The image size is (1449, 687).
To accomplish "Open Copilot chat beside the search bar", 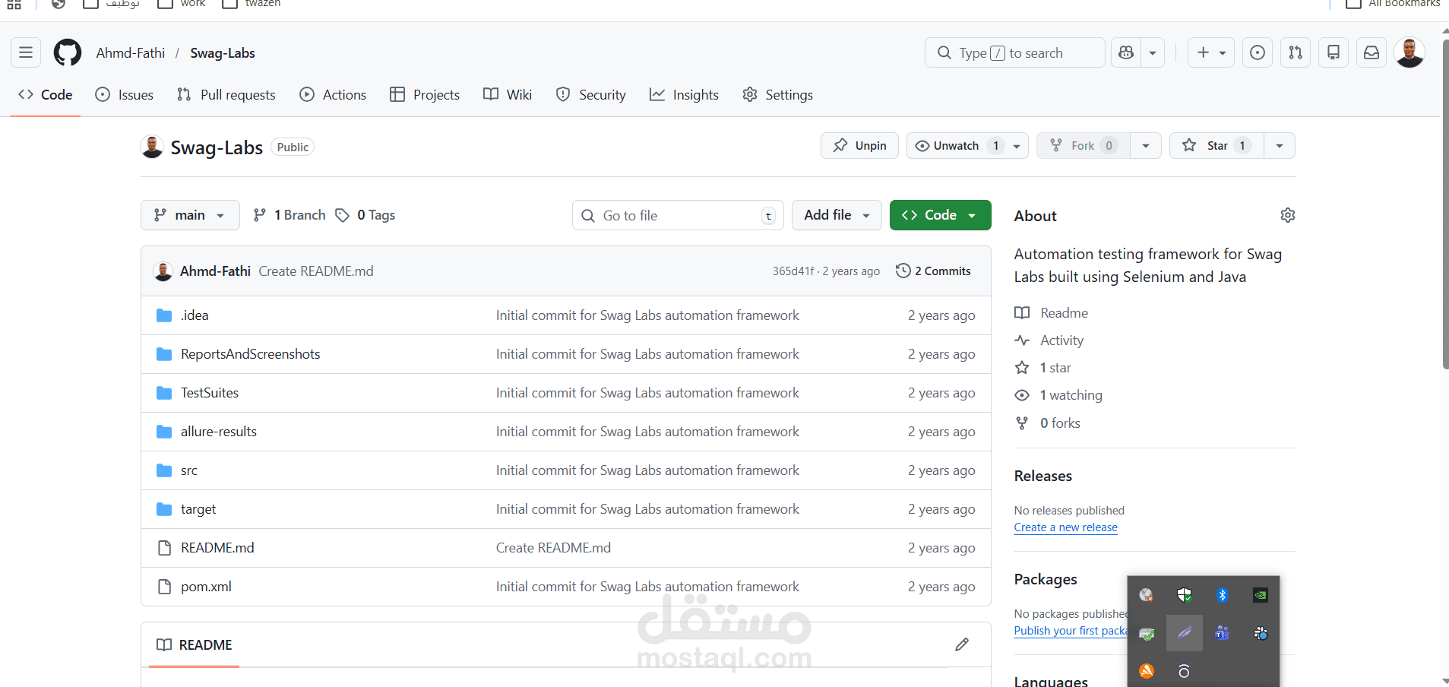I will click(x=1127, y=52).
